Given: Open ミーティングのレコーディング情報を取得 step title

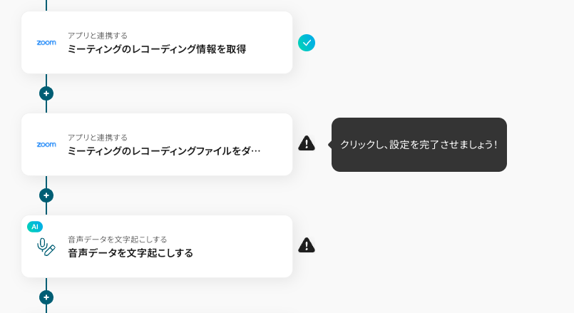Looking at the screenshot, I should click(157, 49).
